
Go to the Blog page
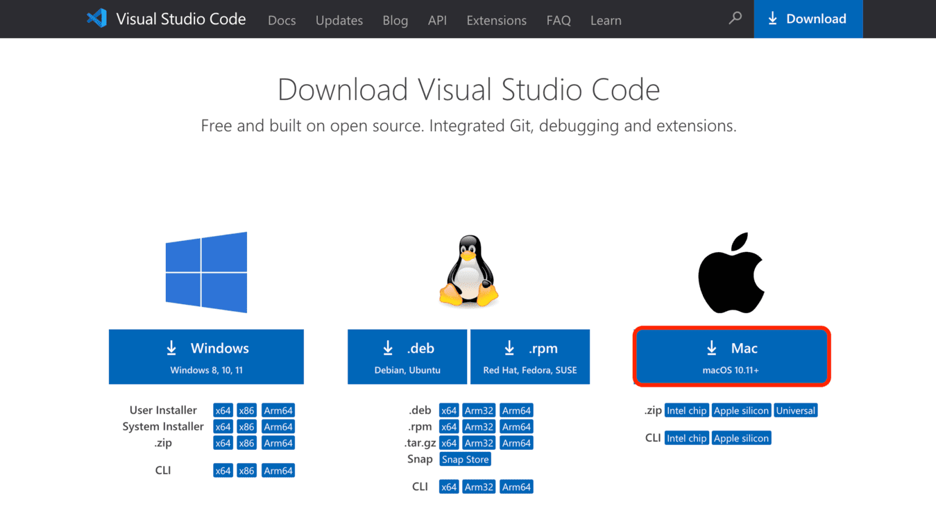(x=395, y=20)
